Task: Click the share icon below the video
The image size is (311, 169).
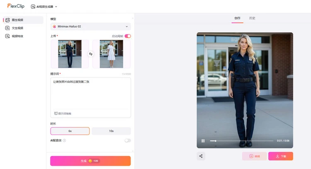Action: [201, 156]
